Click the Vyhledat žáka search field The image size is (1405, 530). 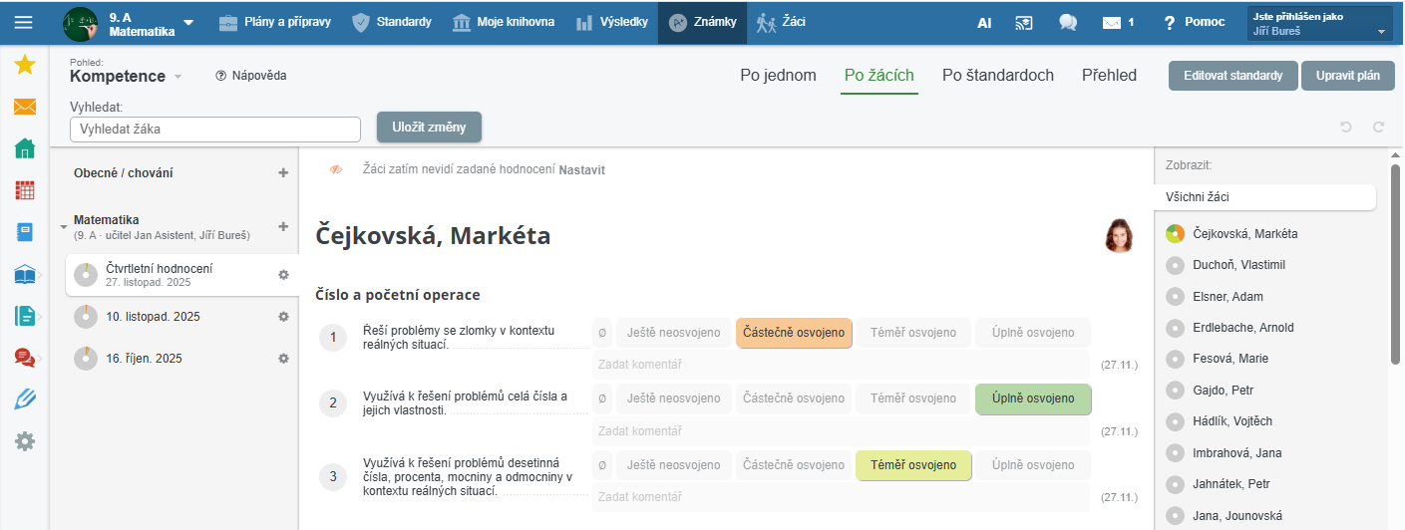point(214,130)
